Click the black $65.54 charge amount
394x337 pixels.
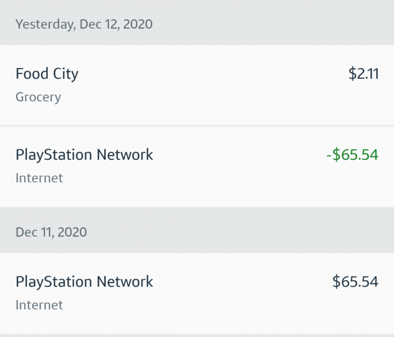355,281
